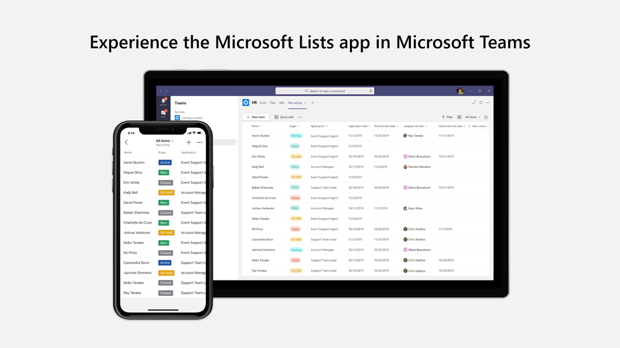Open the list info pane icon
The height and width of the screenshot is (348, 620).
(486, 117)
